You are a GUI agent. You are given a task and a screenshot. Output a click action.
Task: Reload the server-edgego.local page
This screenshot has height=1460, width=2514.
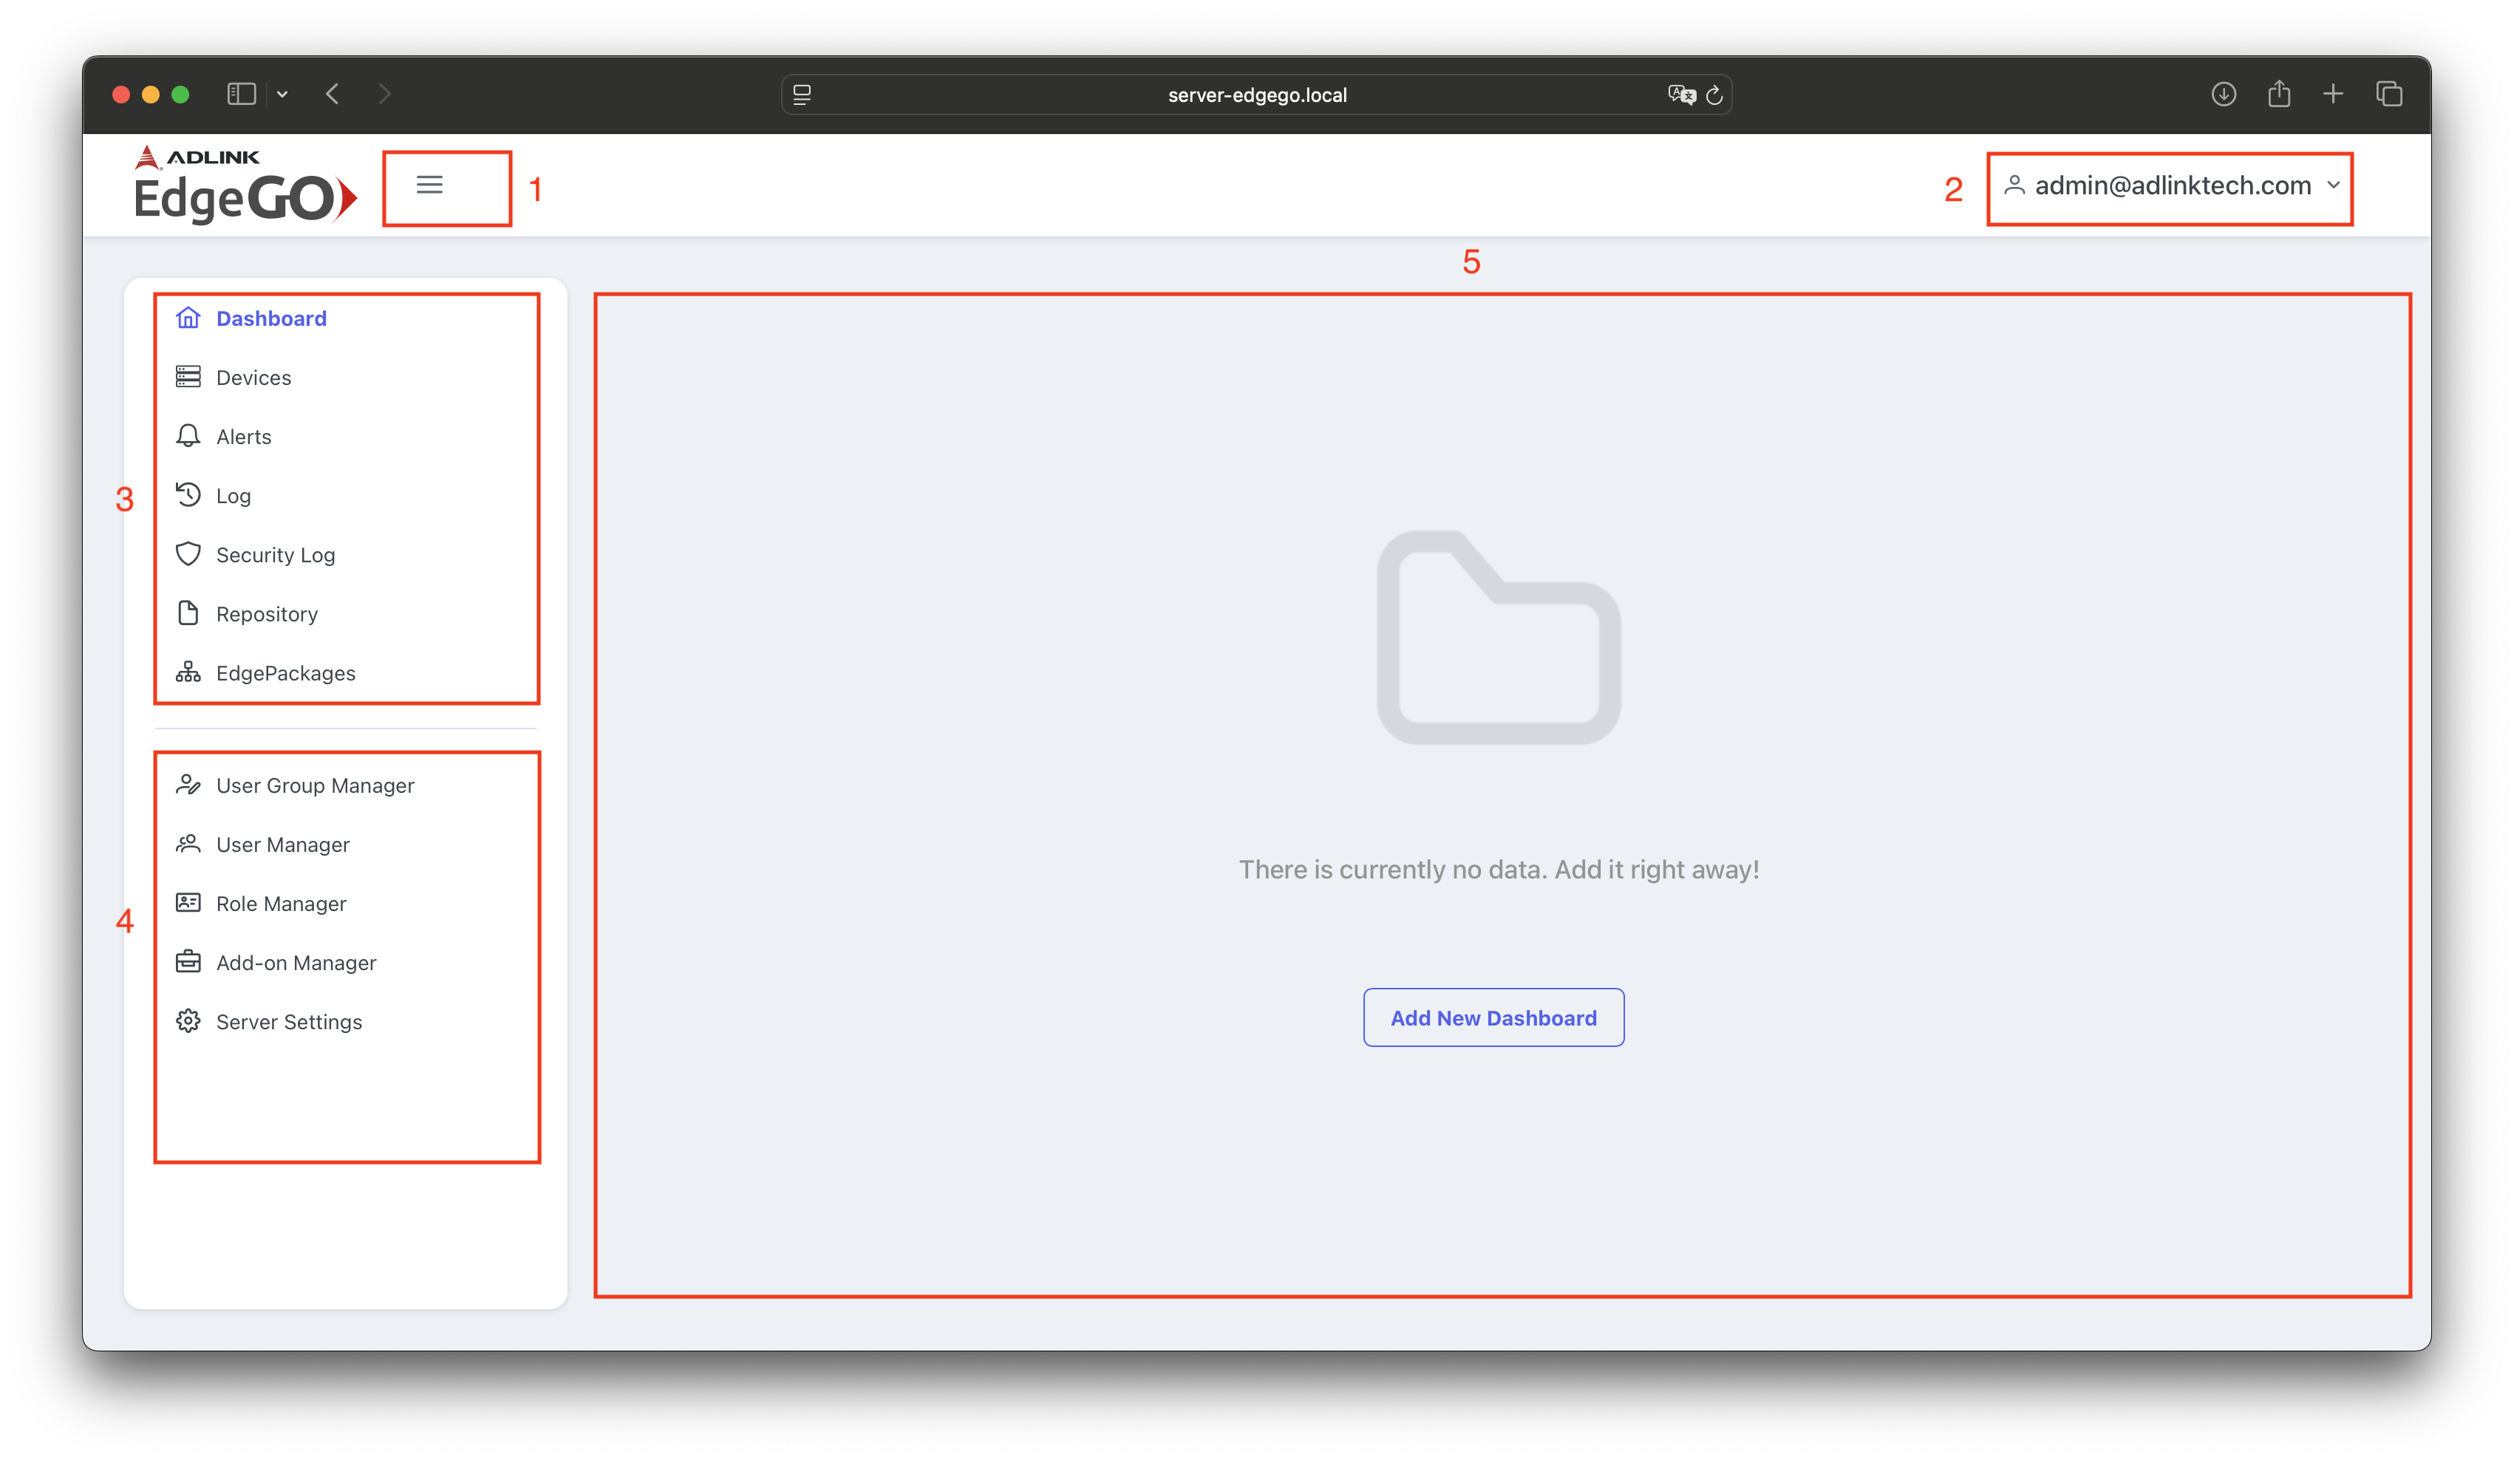1714,94
